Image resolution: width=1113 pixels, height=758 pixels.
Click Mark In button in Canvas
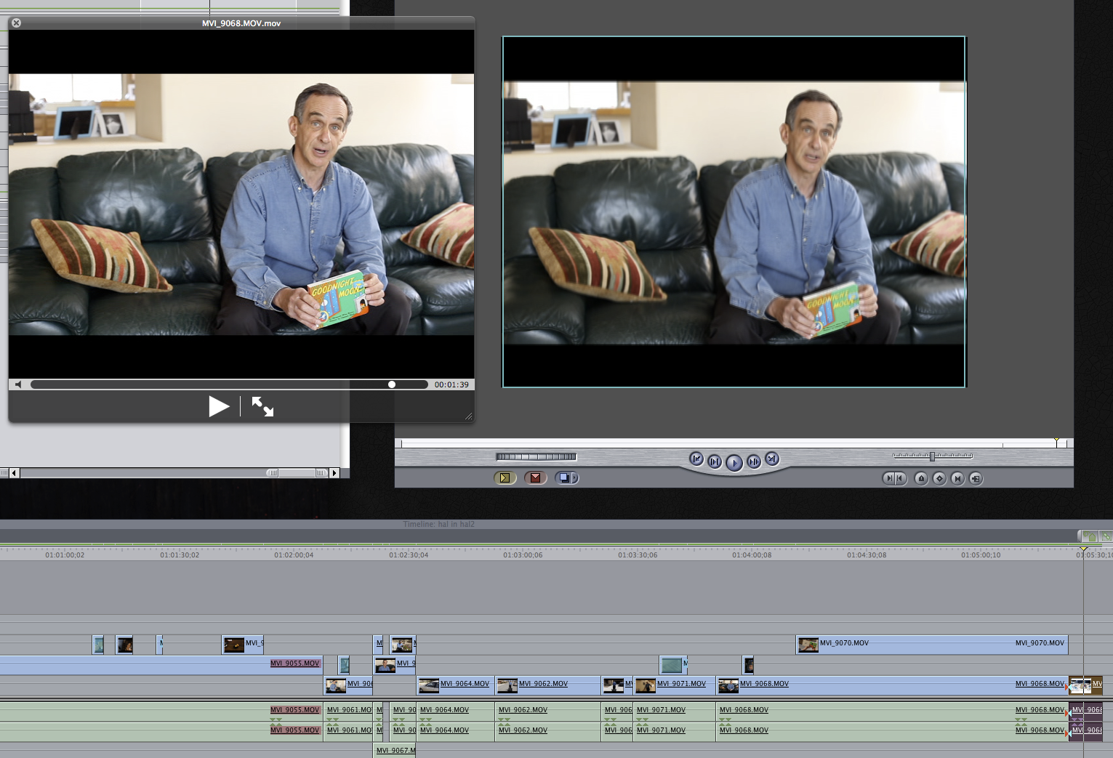(x=889, y=478)
